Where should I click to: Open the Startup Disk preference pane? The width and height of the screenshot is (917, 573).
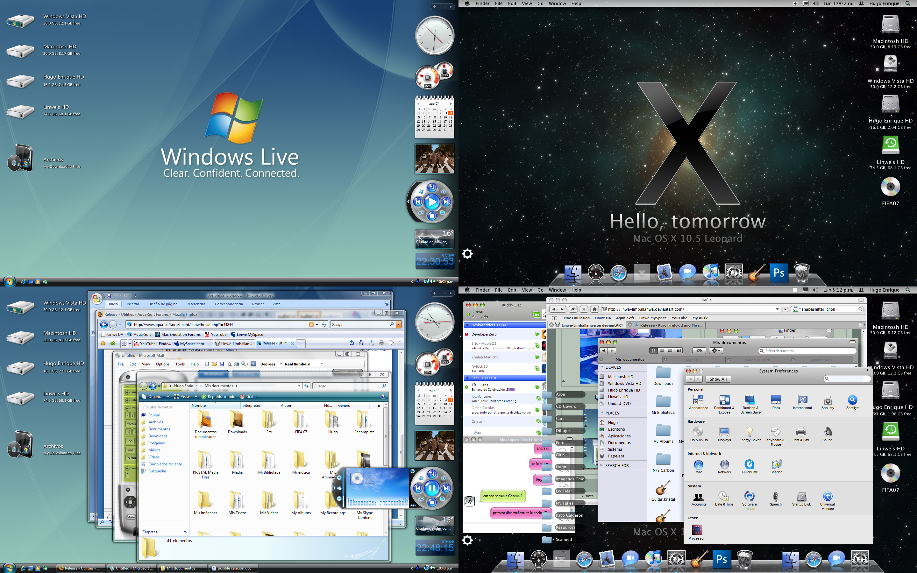point(801,499)
